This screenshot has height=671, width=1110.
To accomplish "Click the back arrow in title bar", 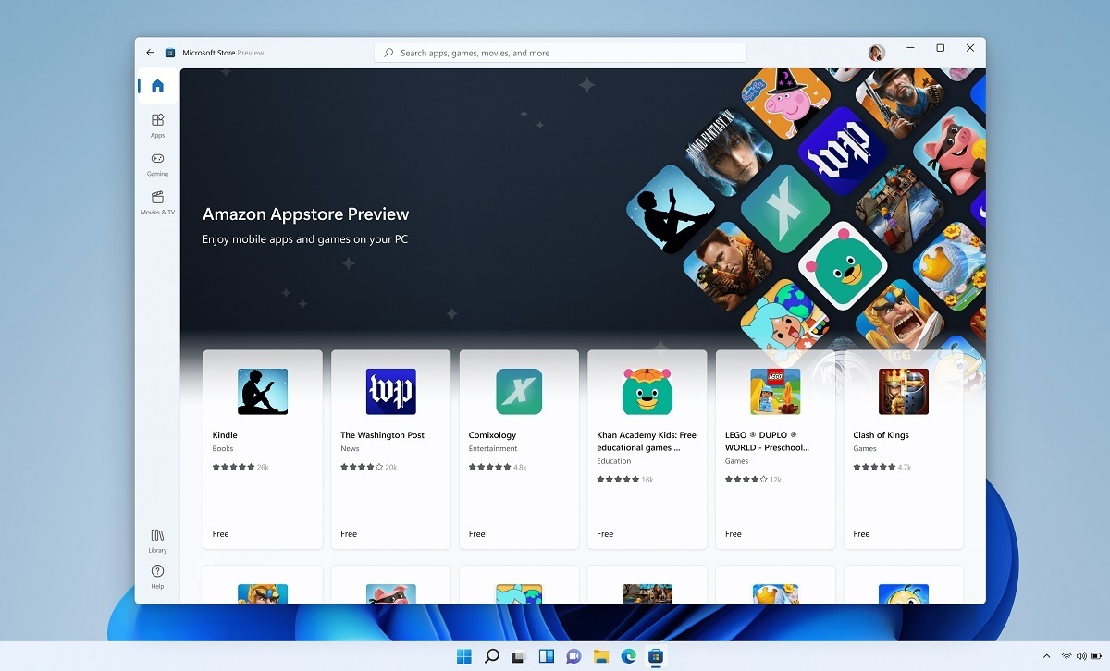I will tap(150, 53).
